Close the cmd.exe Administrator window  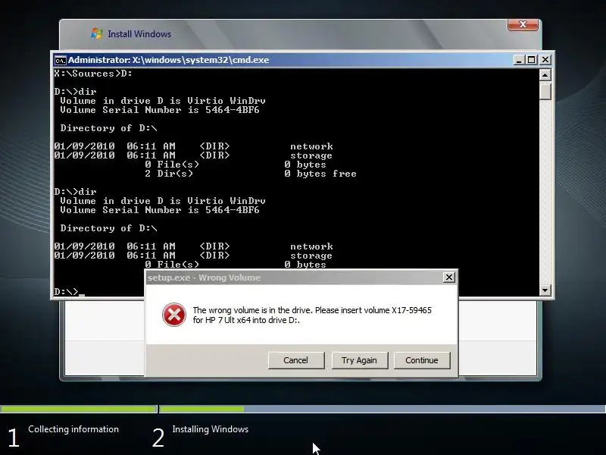tap(545, 60)
